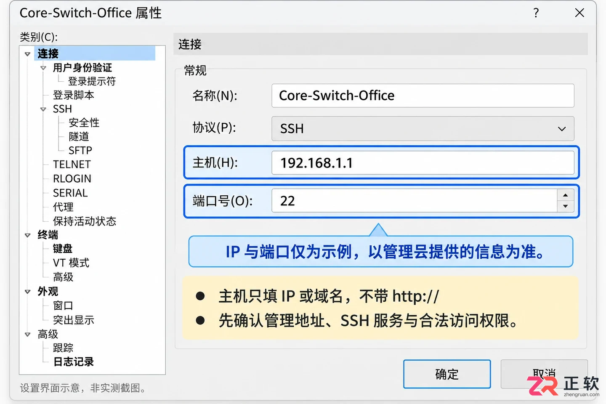Viewport: 606px width, 404px height.
Task: Collapse the 高级 category arrow above 跟踪
Action: (27, 334)
